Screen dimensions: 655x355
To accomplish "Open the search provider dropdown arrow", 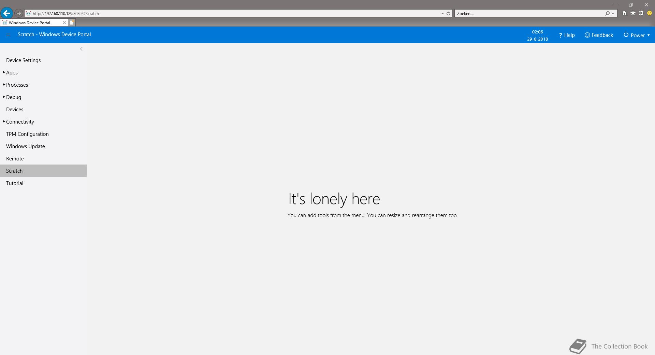I will pyautogui.click(x=613, y=13).
